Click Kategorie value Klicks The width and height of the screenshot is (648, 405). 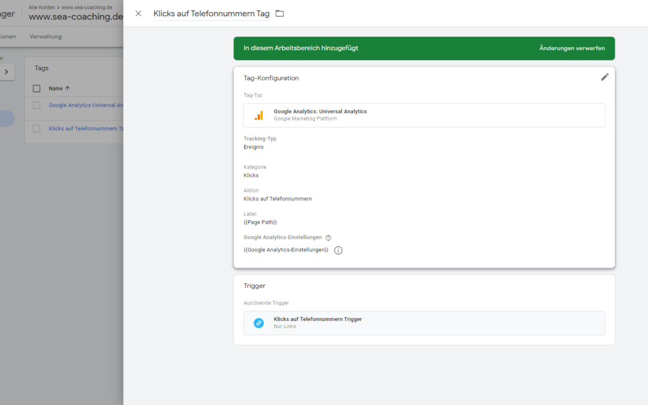point(251,175)
